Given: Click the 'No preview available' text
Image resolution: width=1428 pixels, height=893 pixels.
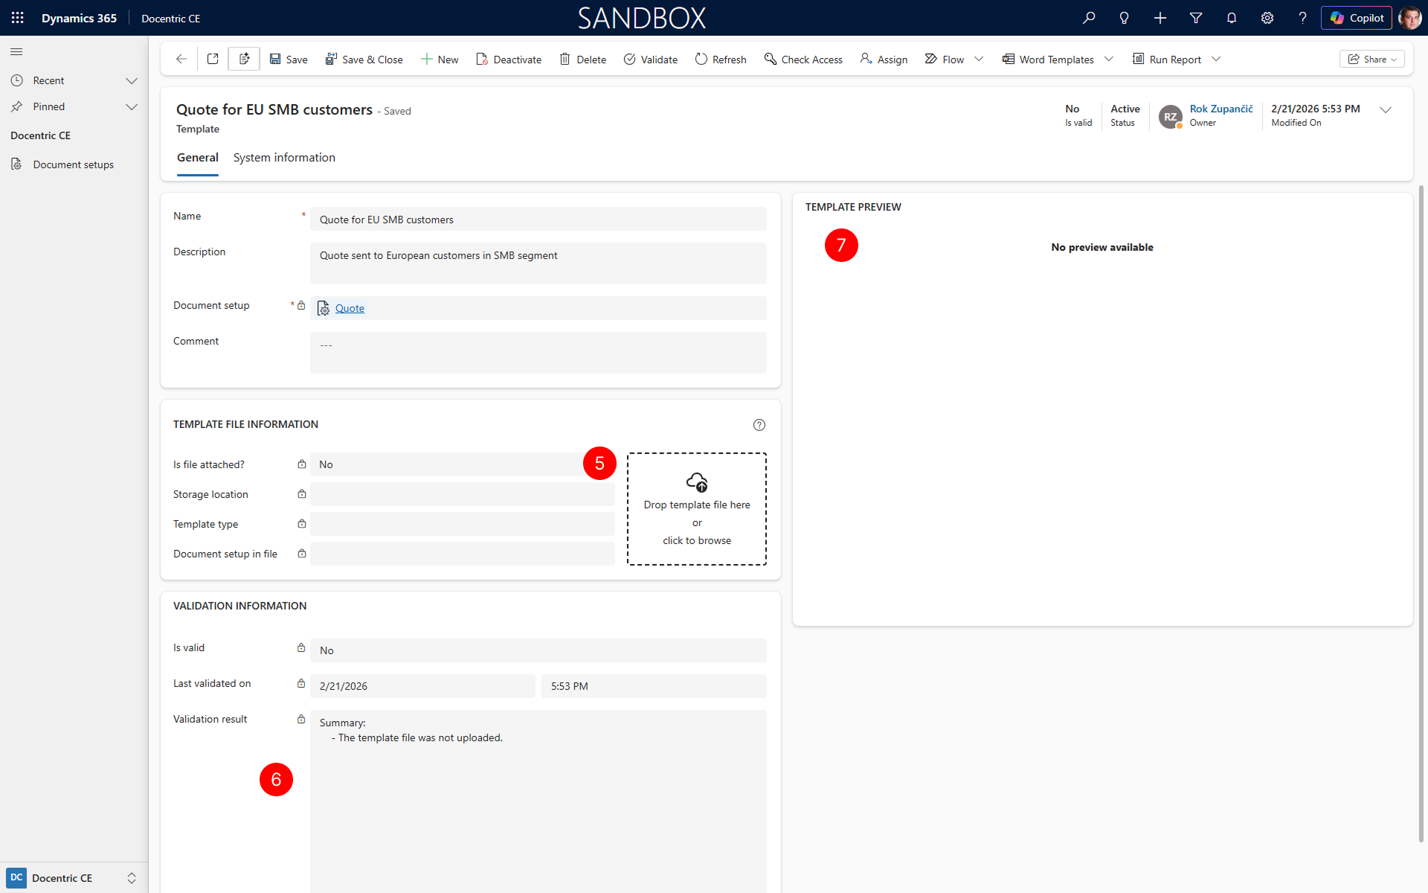Looking at the screenshot, I should pyautogui.click(x=1102, y=247).
